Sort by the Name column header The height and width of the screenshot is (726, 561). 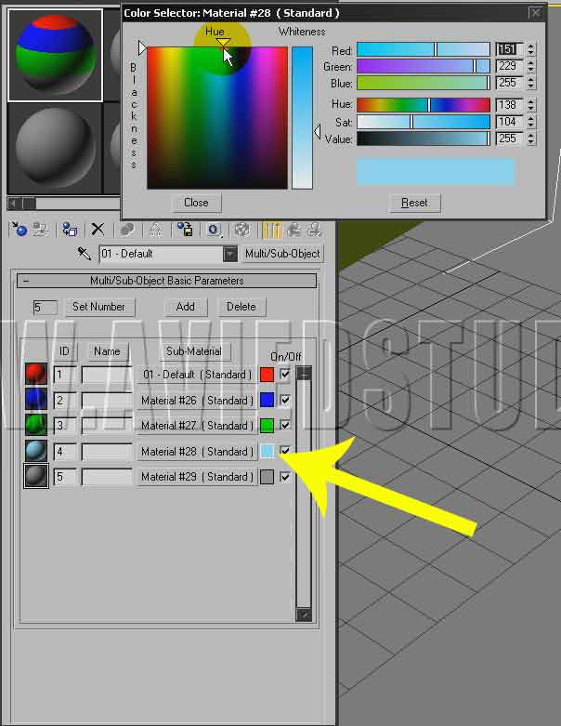point(108,351)
